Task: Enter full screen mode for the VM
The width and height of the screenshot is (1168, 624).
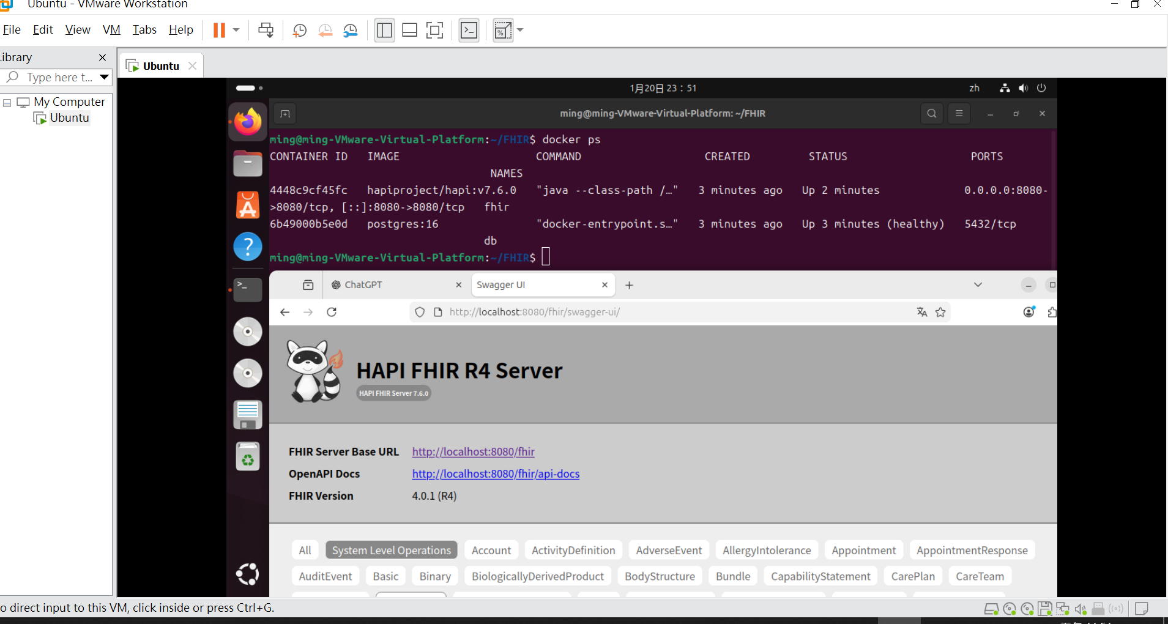Action: [434, 29]
